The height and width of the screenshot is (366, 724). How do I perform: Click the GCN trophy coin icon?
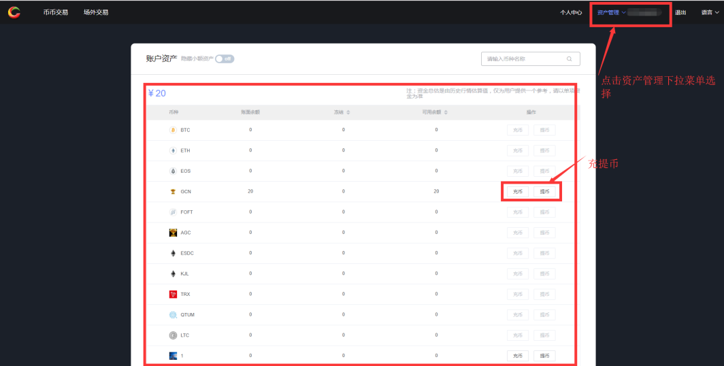(x=173, y=192)
